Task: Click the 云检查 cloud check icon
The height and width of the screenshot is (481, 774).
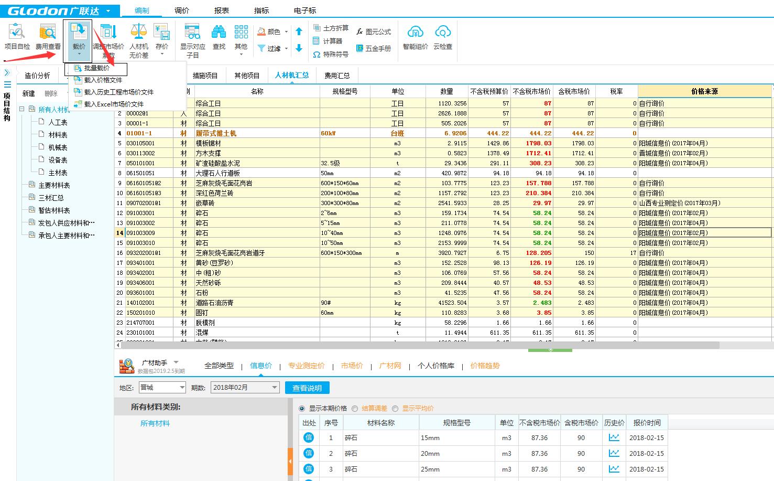Action: [x=443, y=32]
